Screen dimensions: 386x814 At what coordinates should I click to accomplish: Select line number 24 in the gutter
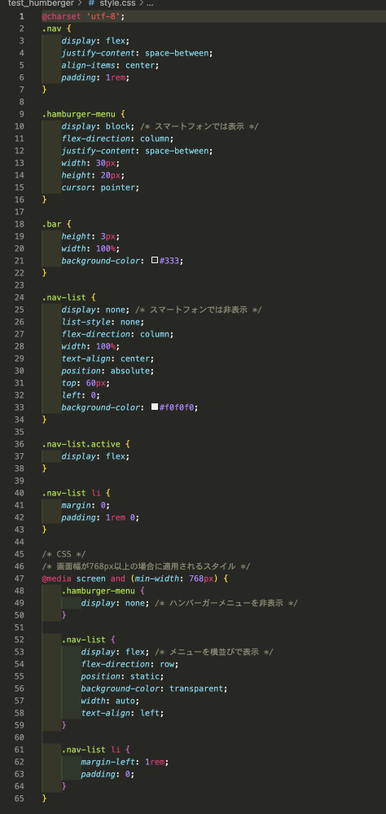click(20, 297)
